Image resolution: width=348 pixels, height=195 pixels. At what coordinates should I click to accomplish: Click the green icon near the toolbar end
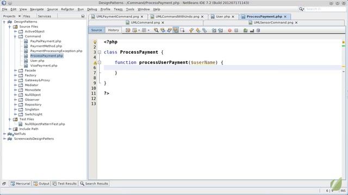[245, 30]
